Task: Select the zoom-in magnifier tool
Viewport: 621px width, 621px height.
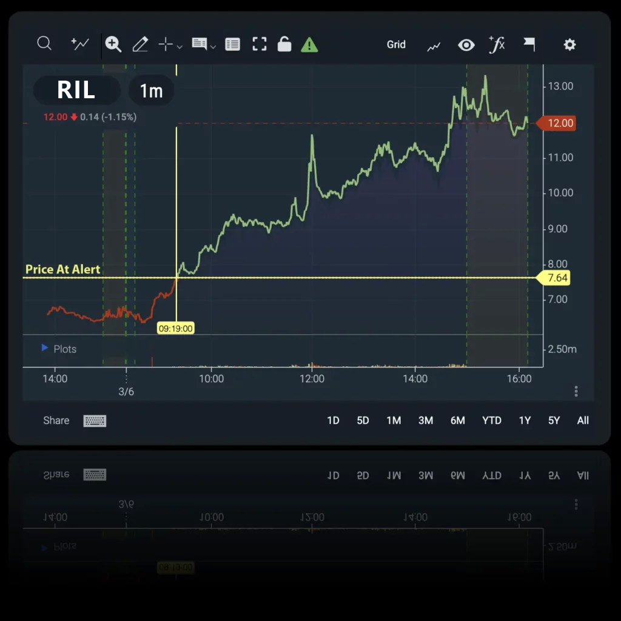Action: coord(113,44)
